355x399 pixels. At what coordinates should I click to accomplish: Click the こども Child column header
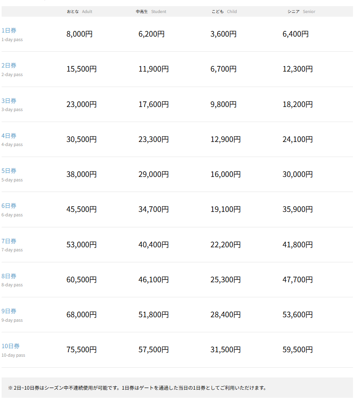click(224, 11)
